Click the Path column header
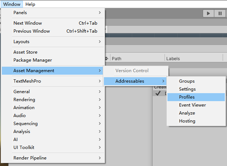 click(x=137, y=58)
